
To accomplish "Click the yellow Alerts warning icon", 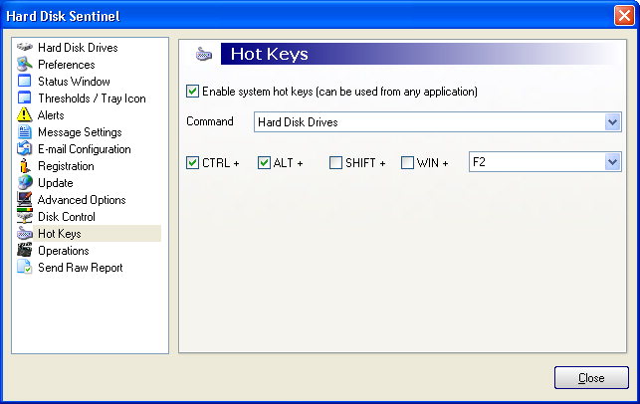I will [25, 115].
